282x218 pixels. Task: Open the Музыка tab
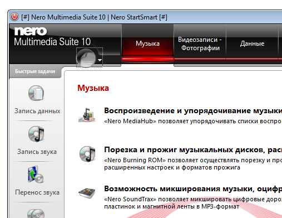pos(147,43)
